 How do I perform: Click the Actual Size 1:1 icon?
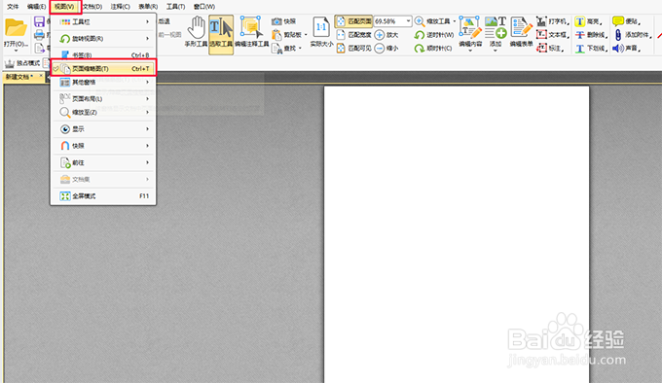tap(321, 27)
